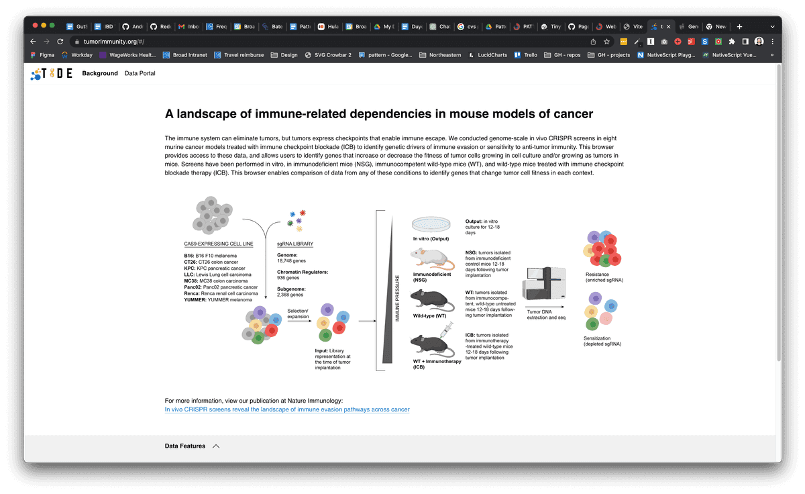805x494 pixels.
Task: Open the tab search dropdown arrow
Action: (771, 26)
